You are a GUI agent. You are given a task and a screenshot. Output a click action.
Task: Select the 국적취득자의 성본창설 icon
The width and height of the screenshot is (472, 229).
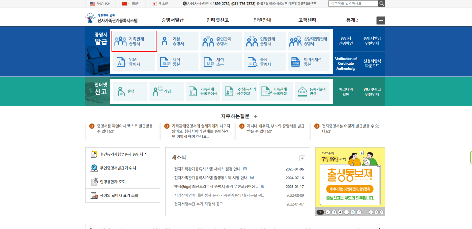tap(239, 91)
